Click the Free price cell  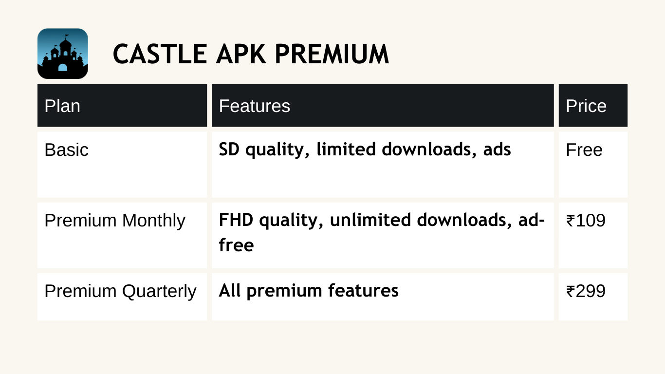(x=593, y=165)
